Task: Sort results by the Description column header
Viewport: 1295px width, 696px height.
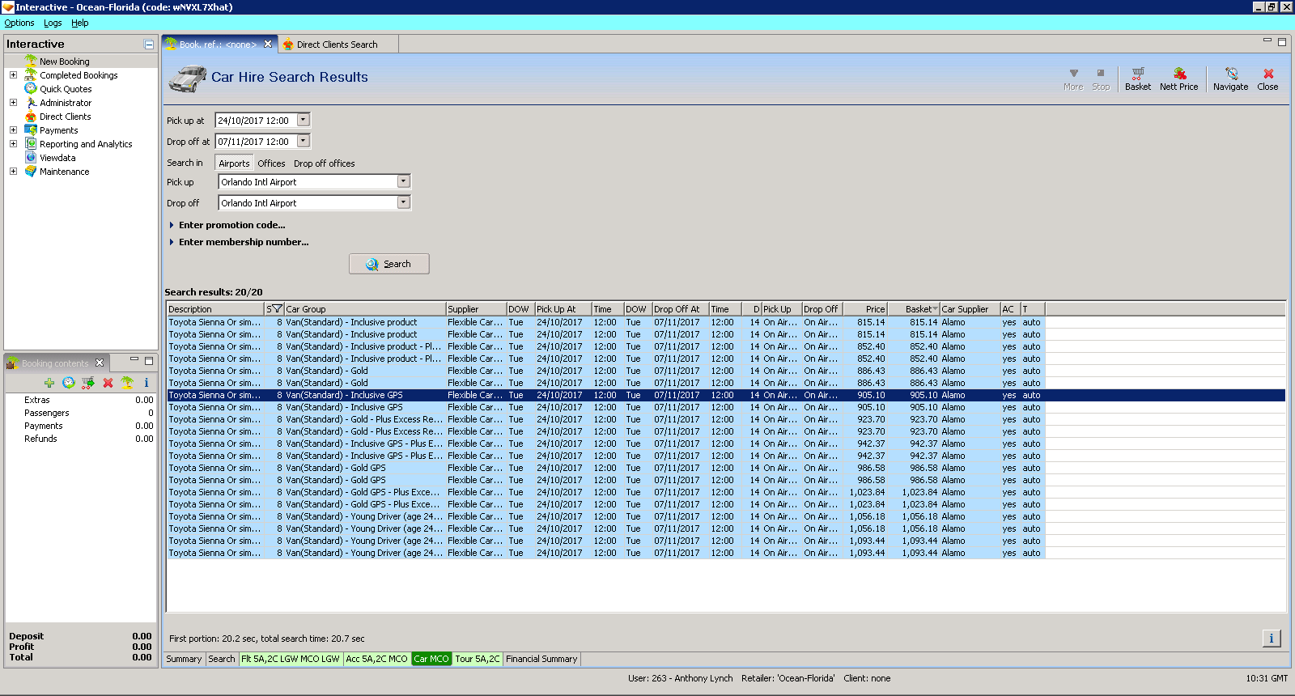Action: (216, 309)
